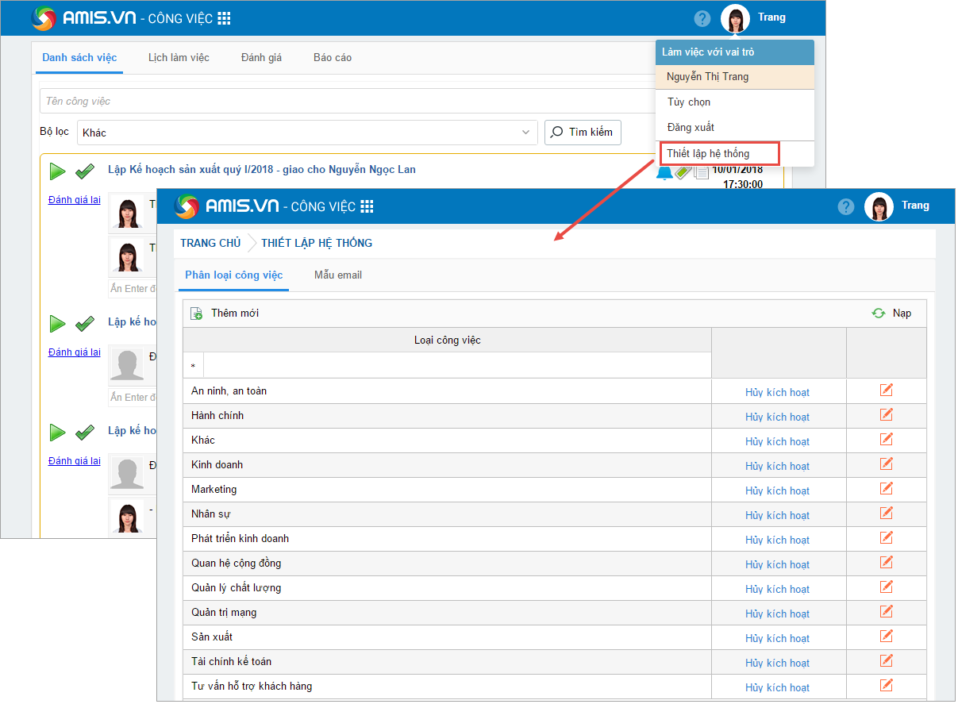
Task: Click the first Đánh giá lại link
Action: 74,200
